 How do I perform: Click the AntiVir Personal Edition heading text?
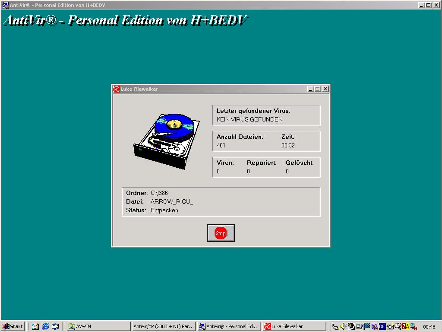(x=126, y=20)
